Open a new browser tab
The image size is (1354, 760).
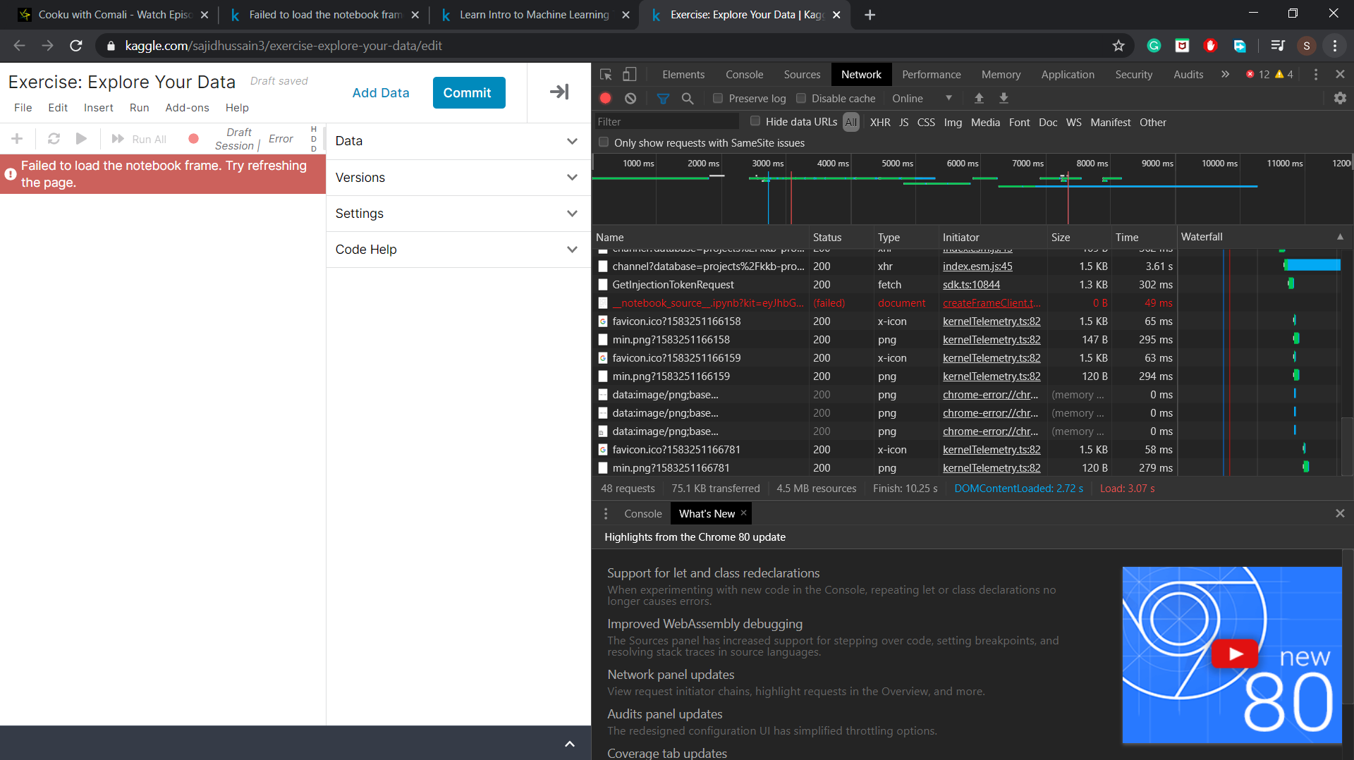[x=870, y=15]
